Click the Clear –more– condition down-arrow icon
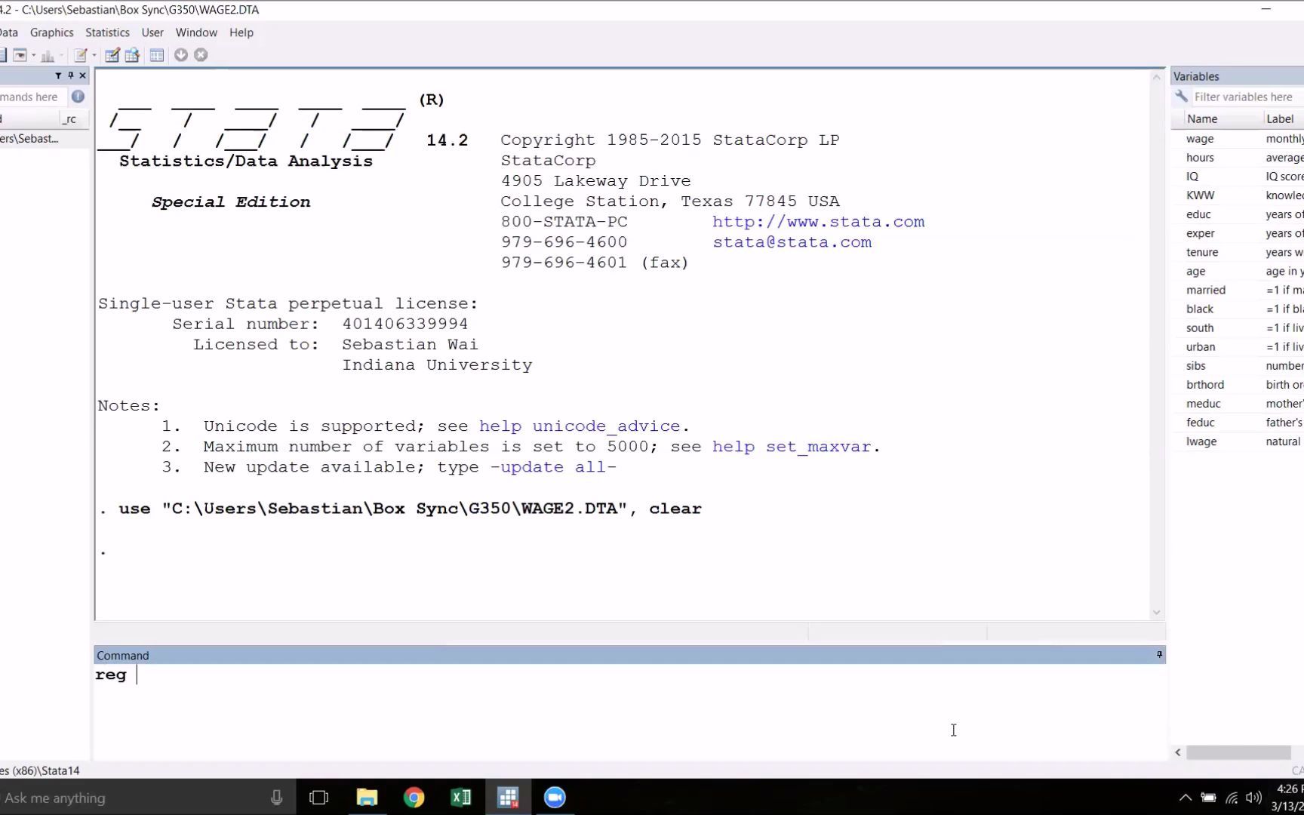The width and height of the screenshot is (1304, 815). coord(181,55)
